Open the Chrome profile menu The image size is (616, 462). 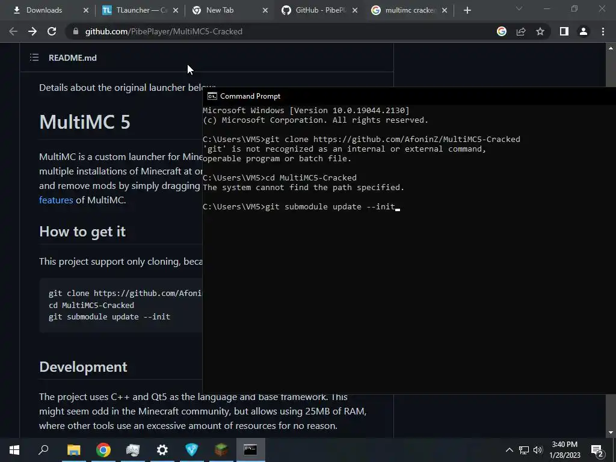[584, 31]
